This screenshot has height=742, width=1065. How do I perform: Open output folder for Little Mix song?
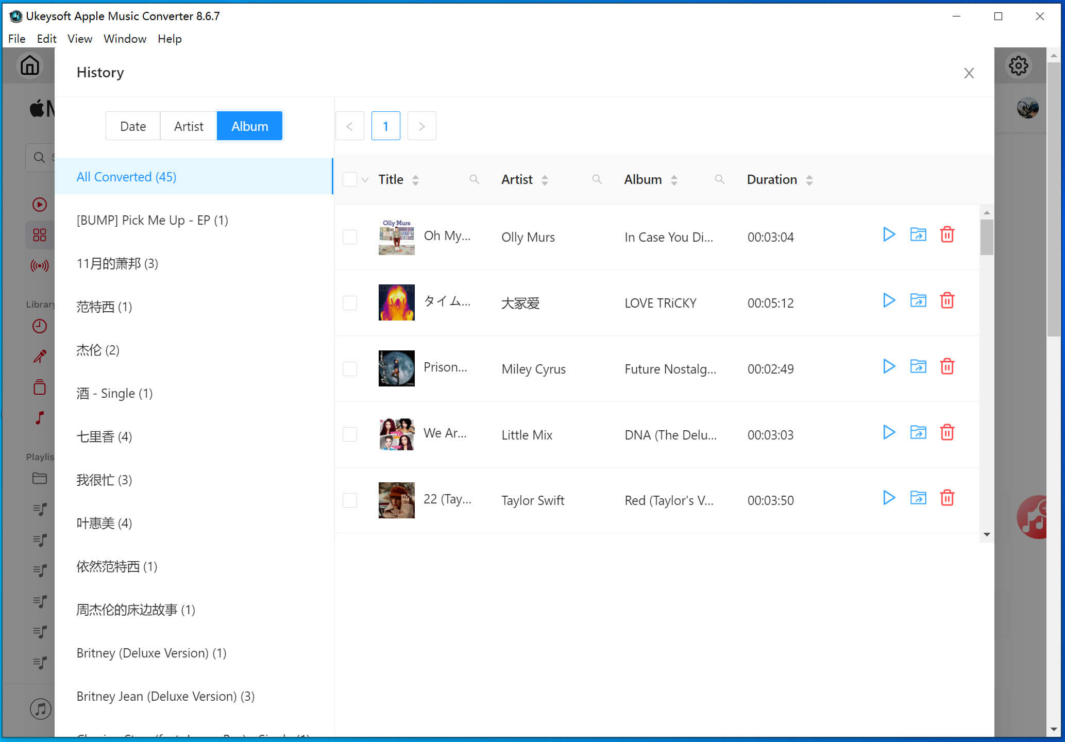pos(918,432)
